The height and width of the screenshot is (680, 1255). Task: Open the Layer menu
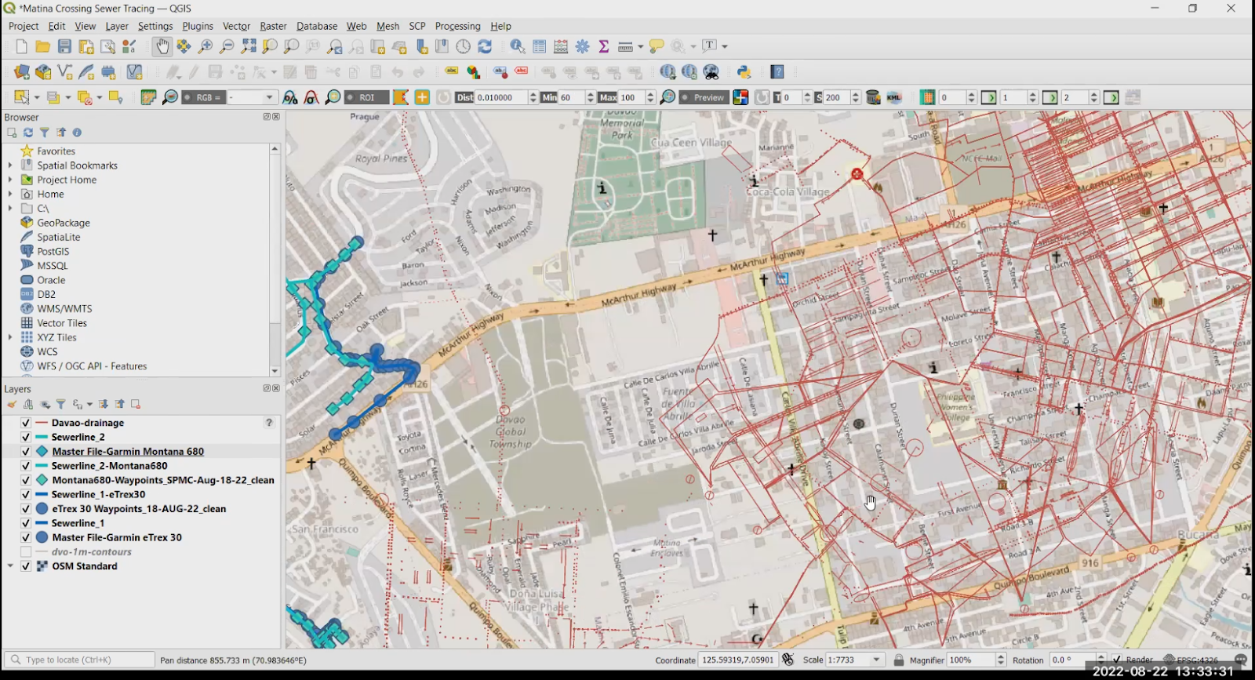(x=117, y=26)
